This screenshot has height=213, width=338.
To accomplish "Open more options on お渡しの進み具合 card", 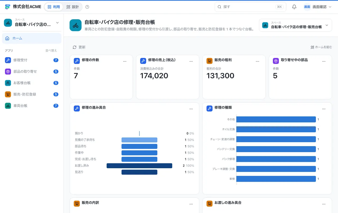I will [x=324, y=204].
